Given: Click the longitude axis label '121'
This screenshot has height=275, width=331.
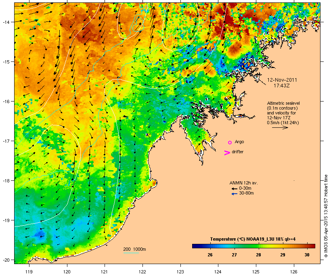Looking at the screenshot, I should 105,272.
